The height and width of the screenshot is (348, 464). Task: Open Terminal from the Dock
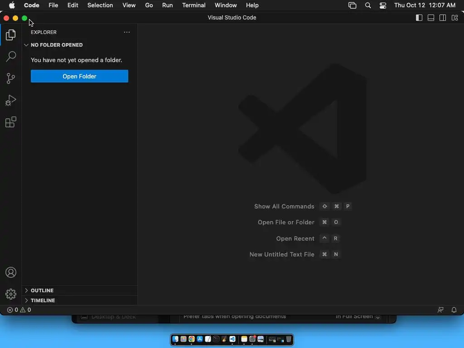pyautogui.click(x=216, y=339)
